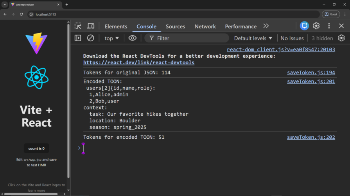Expand more DevTools tabs chevron
The height and width of the screenshot is (196, 350).
[x=266, y=26]
